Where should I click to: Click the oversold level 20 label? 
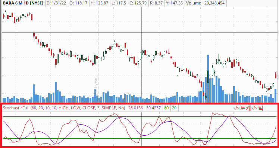point(175,108)
